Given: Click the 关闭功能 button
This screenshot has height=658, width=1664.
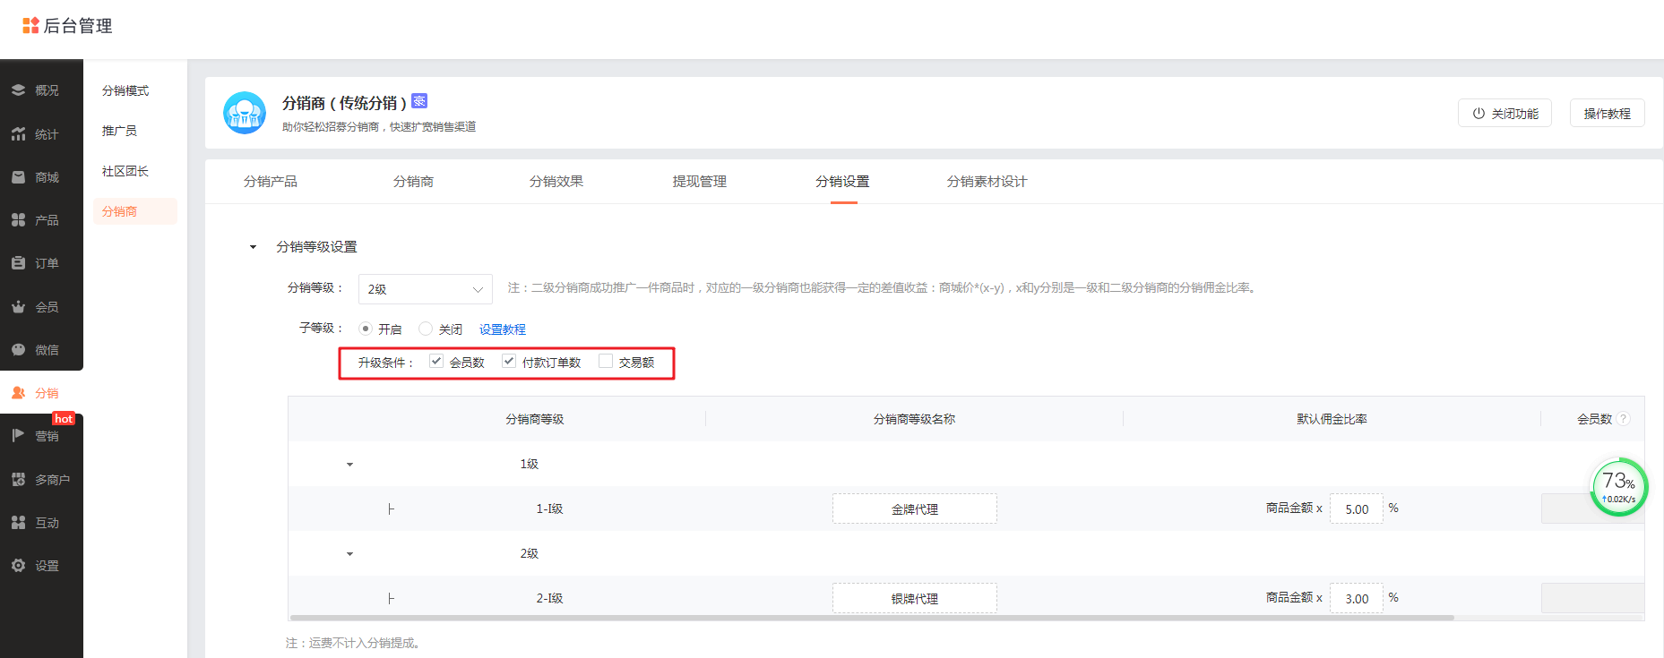Looking at the screenshot, I should pos(1504,114).
